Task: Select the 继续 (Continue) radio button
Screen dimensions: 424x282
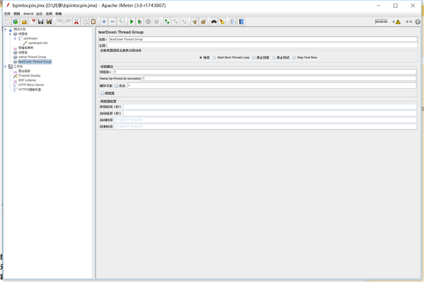Action: pyautogui.click(x=201, y=58)
